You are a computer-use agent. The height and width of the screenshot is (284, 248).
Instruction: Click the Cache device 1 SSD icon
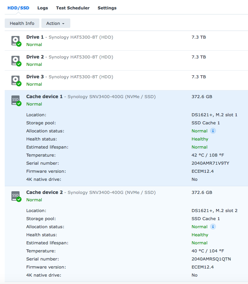16,100
